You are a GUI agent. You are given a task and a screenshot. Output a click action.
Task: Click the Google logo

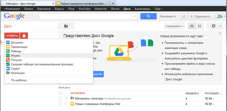(x=14, y=16)
